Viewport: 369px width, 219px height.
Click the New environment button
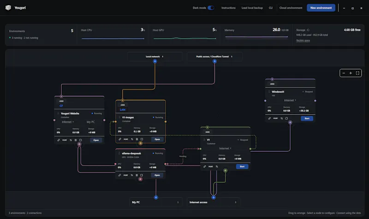(321, 8)
